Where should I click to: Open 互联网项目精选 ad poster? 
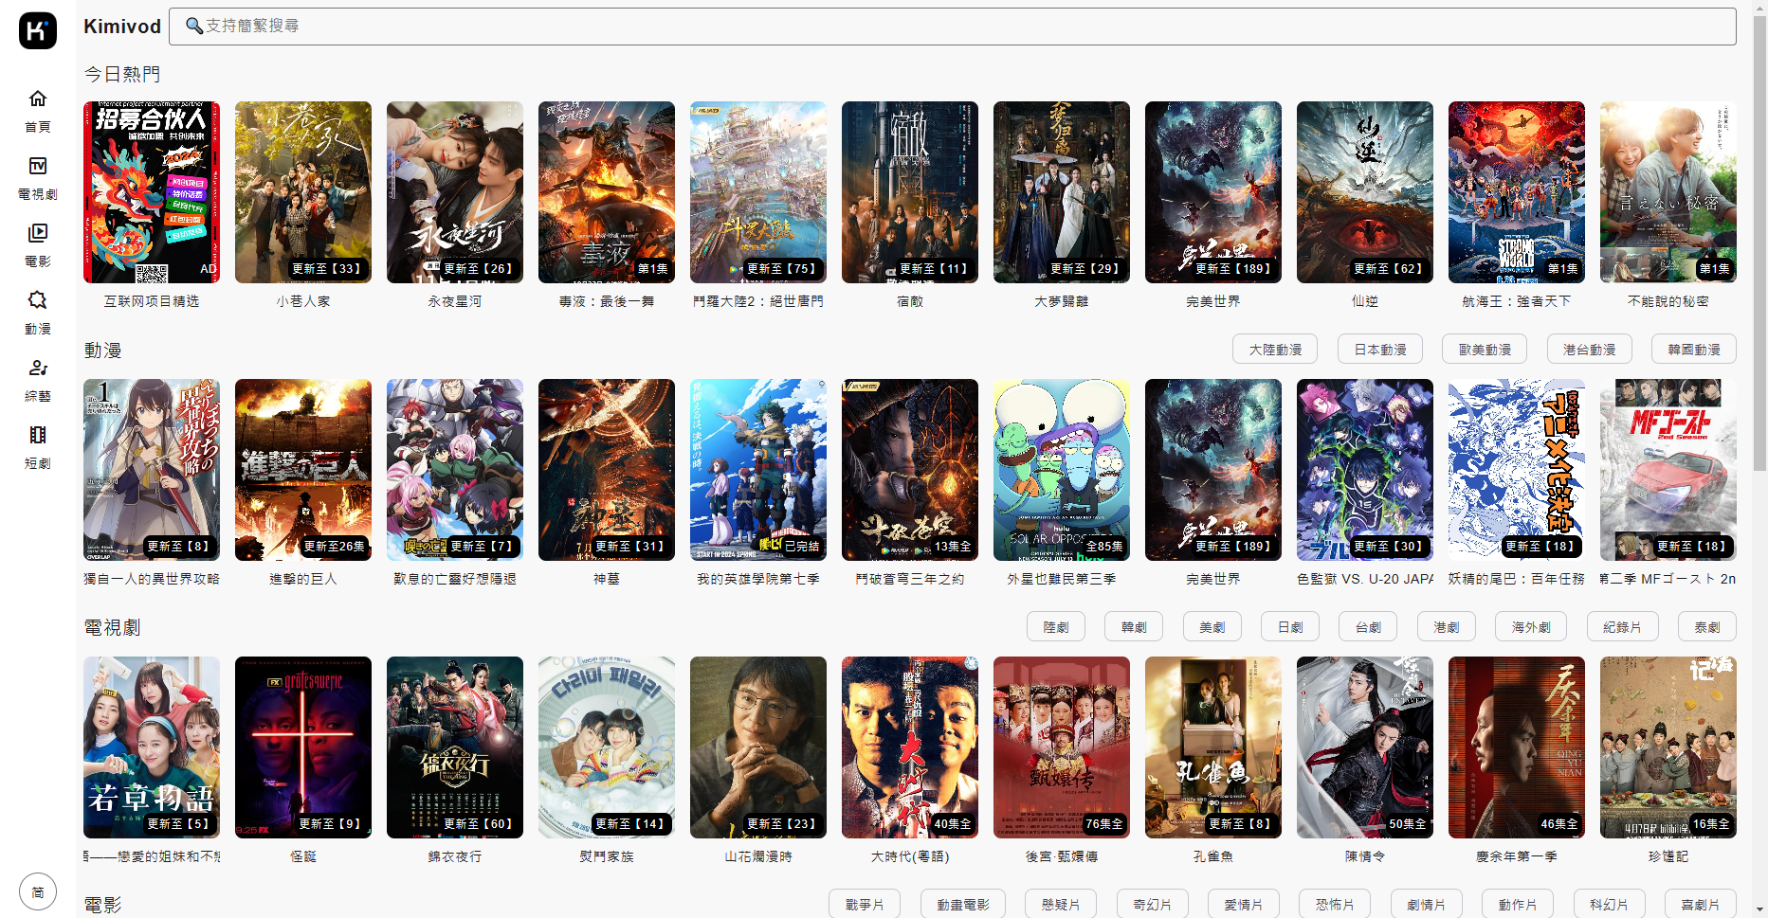(x=152, y=192)
